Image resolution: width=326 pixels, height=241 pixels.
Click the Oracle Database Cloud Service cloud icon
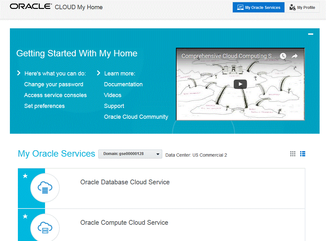pyautogui.click(x=45, y=188)
